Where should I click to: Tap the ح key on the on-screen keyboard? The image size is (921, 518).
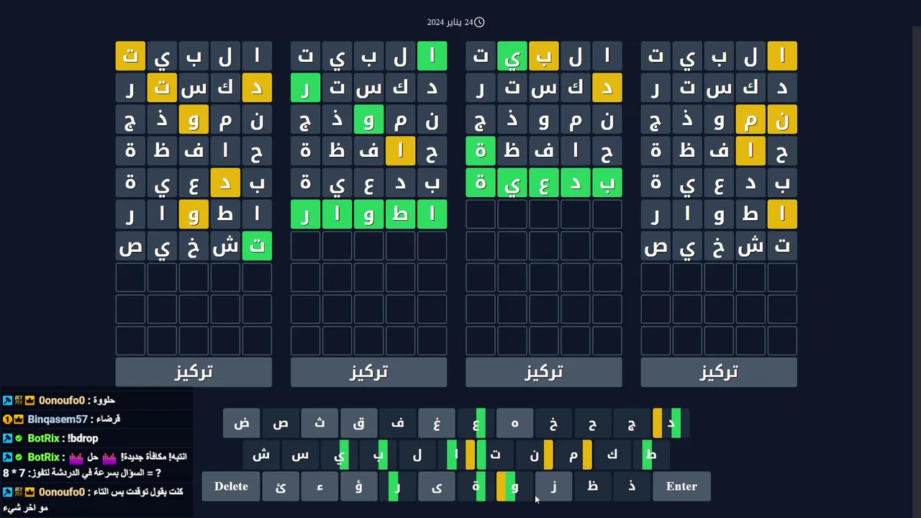click(591, 423)
